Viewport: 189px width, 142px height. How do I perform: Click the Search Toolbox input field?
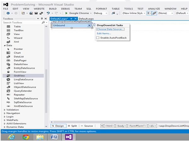[22, 23]
